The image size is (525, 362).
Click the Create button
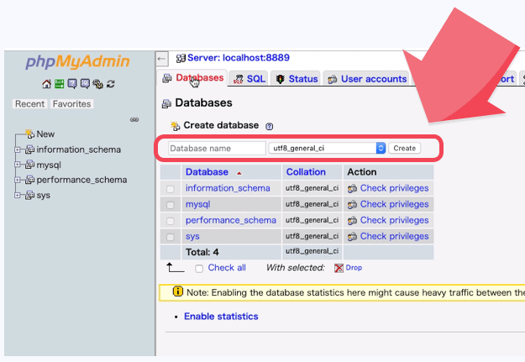click(405, 148)
